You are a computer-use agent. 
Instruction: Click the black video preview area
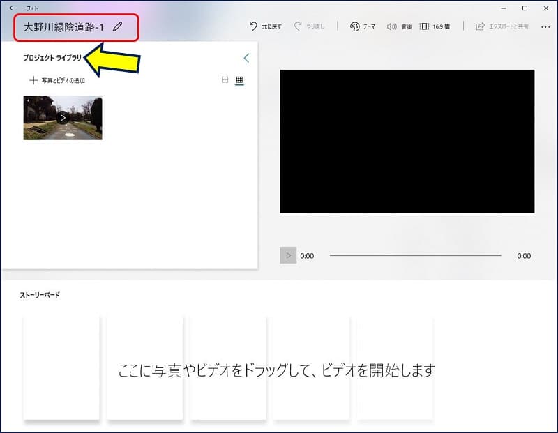coord(407,141)
